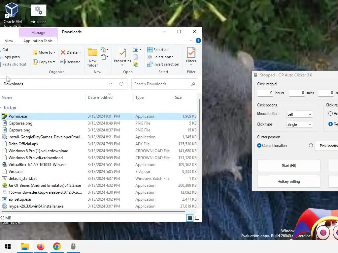Image resolution: width=338 pixels, height=253 pixels.
Task: Select the Pick location radio button
Action: [311, 145]
